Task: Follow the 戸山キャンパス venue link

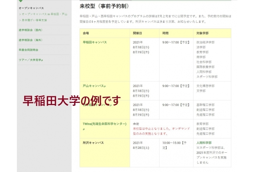Action: [x=93, y=86]
